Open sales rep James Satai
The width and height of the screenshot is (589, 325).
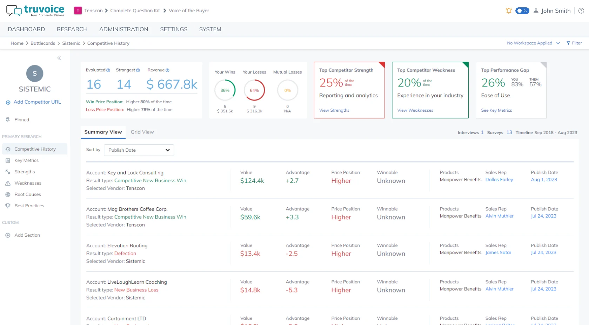point(498,253)
